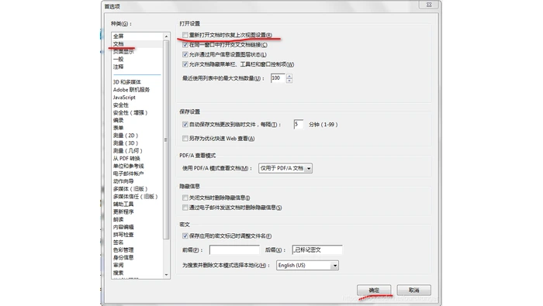Screen dimensions: 543x306
Task: Select '安全性（增强）' category
Action: [130, 113]
